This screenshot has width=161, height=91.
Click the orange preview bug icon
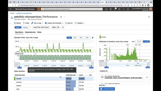point(38,9)
